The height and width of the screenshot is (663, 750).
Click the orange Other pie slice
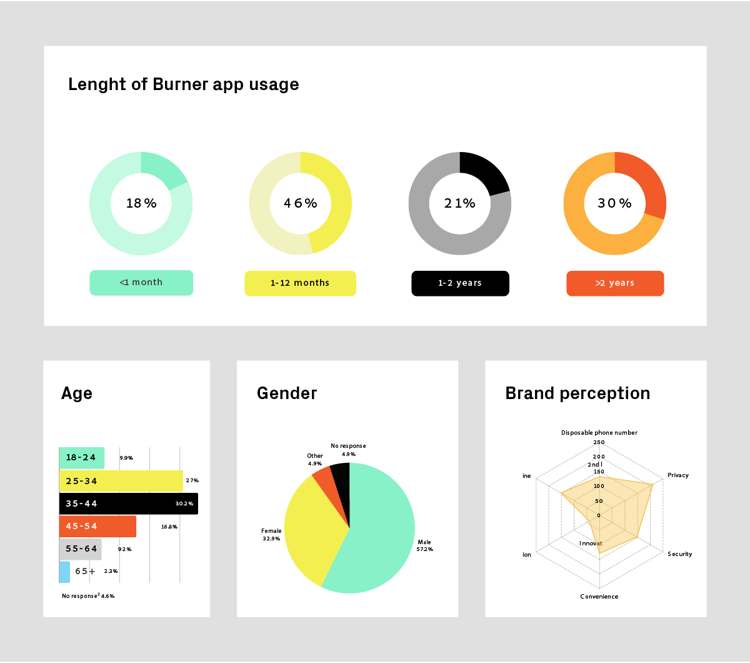point(322,479)
